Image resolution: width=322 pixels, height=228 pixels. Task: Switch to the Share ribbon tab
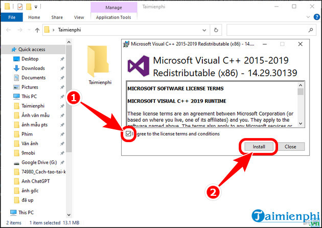click(57, 17)
